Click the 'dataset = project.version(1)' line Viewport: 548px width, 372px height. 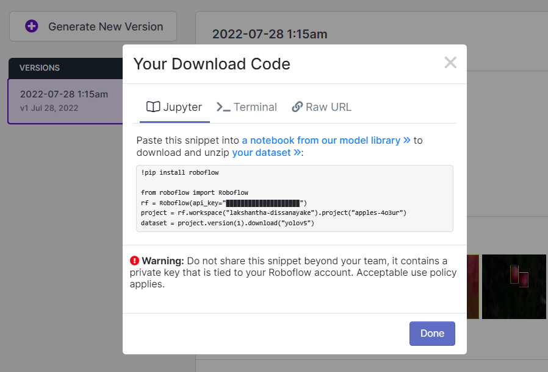(x=228, y=223)
